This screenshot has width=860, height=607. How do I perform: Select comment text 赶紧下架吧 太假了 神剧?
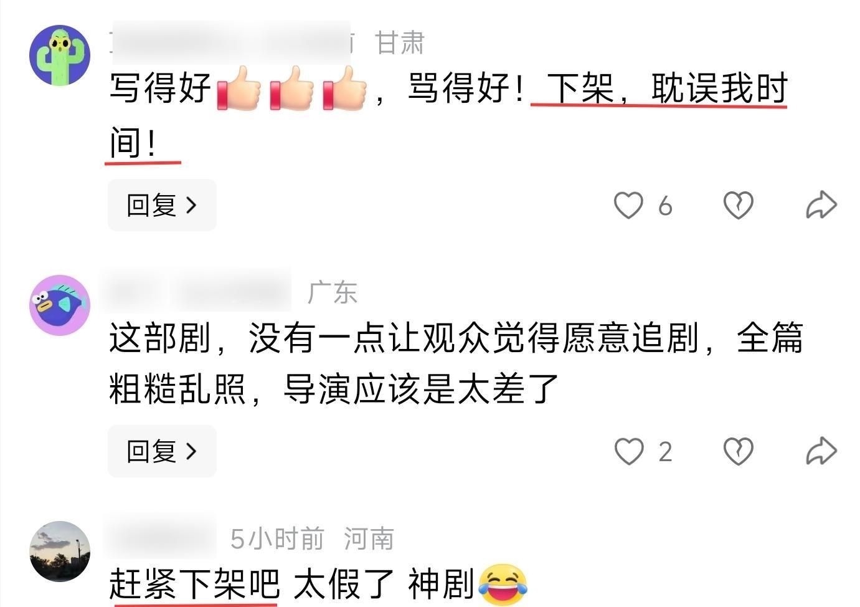pos(318,584)
